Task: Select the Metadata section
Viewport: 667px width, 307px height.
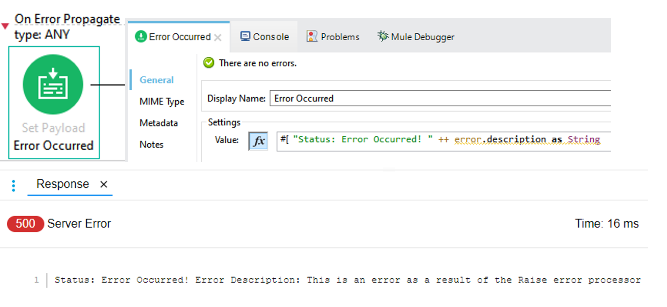Action: coord(159,123)
